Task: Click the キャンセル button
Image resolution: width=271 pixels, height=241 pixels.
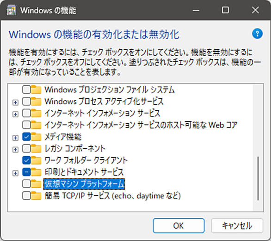Action: click(x=237, y=226)
